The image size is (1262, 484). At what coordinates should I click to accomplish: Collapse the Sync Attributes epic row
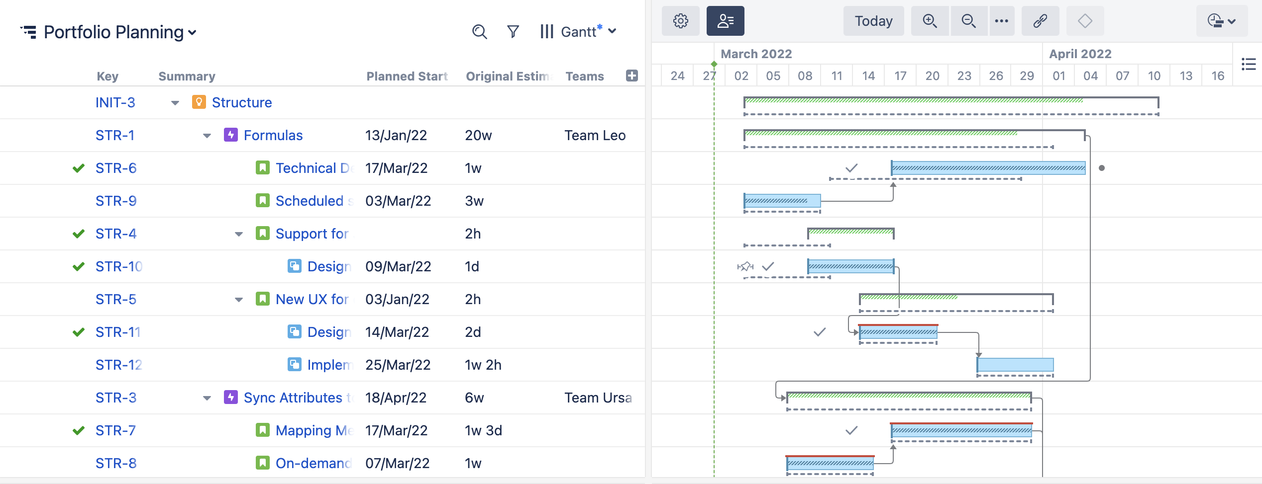[x=207, y=398]
